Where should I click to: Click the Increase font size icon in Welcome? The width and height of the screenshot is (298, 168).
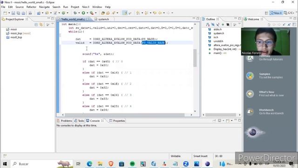289,25
